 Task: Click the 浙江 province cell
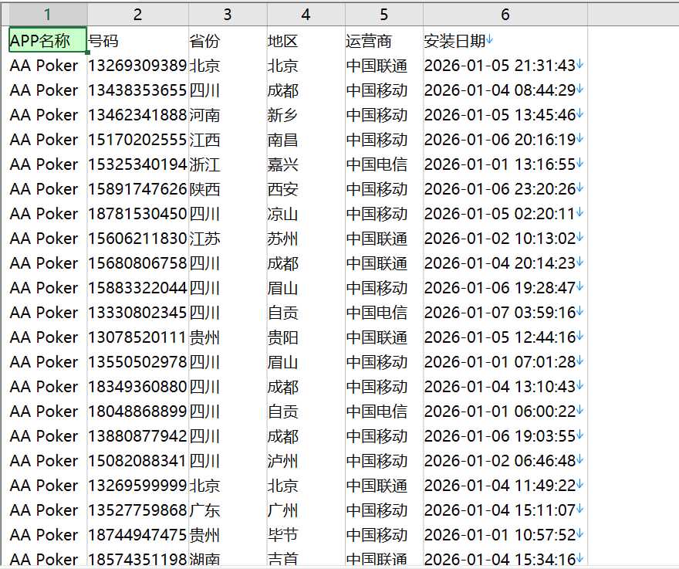228,164
